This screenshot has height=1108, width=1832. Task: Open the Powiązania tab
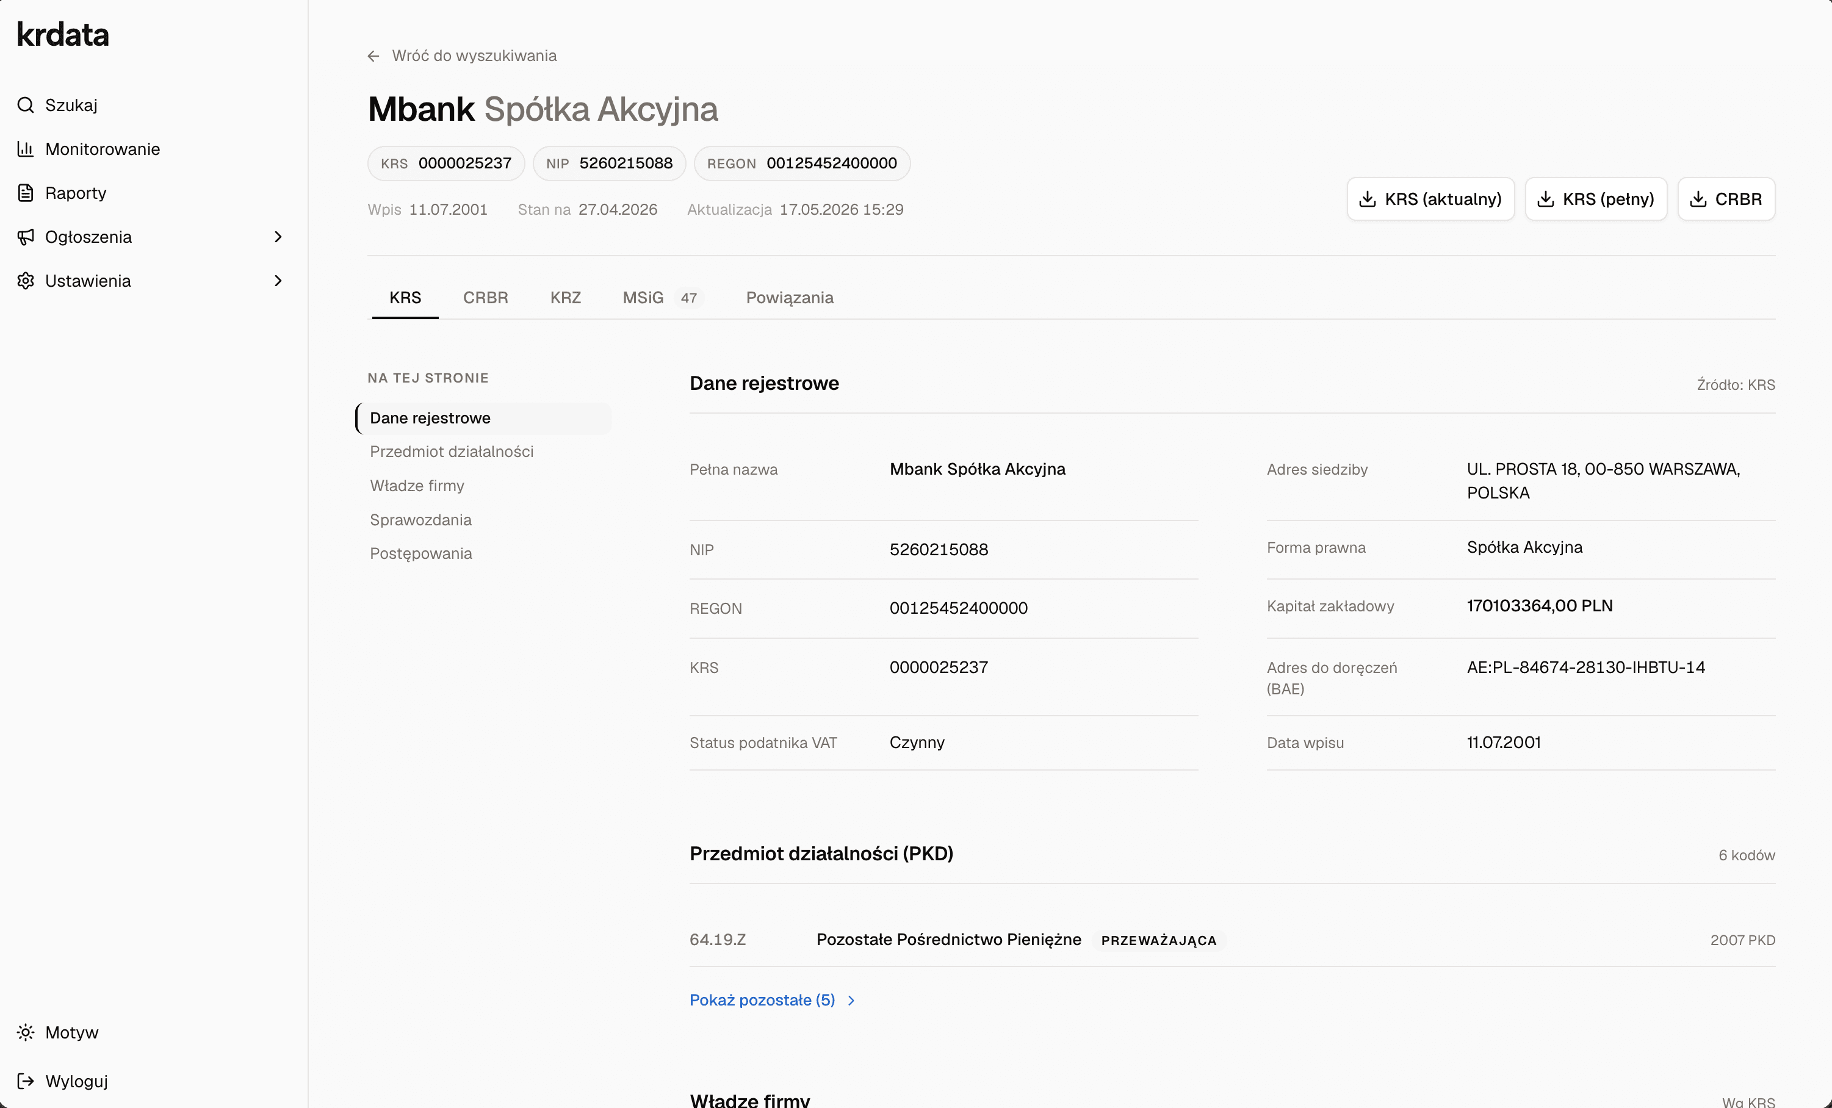[790, 298]
